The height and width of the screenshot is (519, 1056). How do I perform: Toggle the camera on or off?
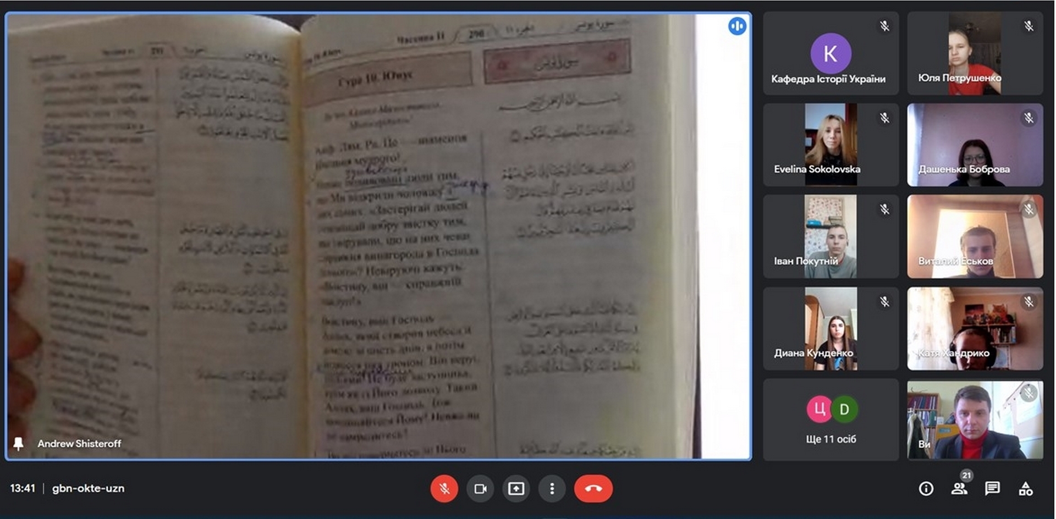point(480,488)
